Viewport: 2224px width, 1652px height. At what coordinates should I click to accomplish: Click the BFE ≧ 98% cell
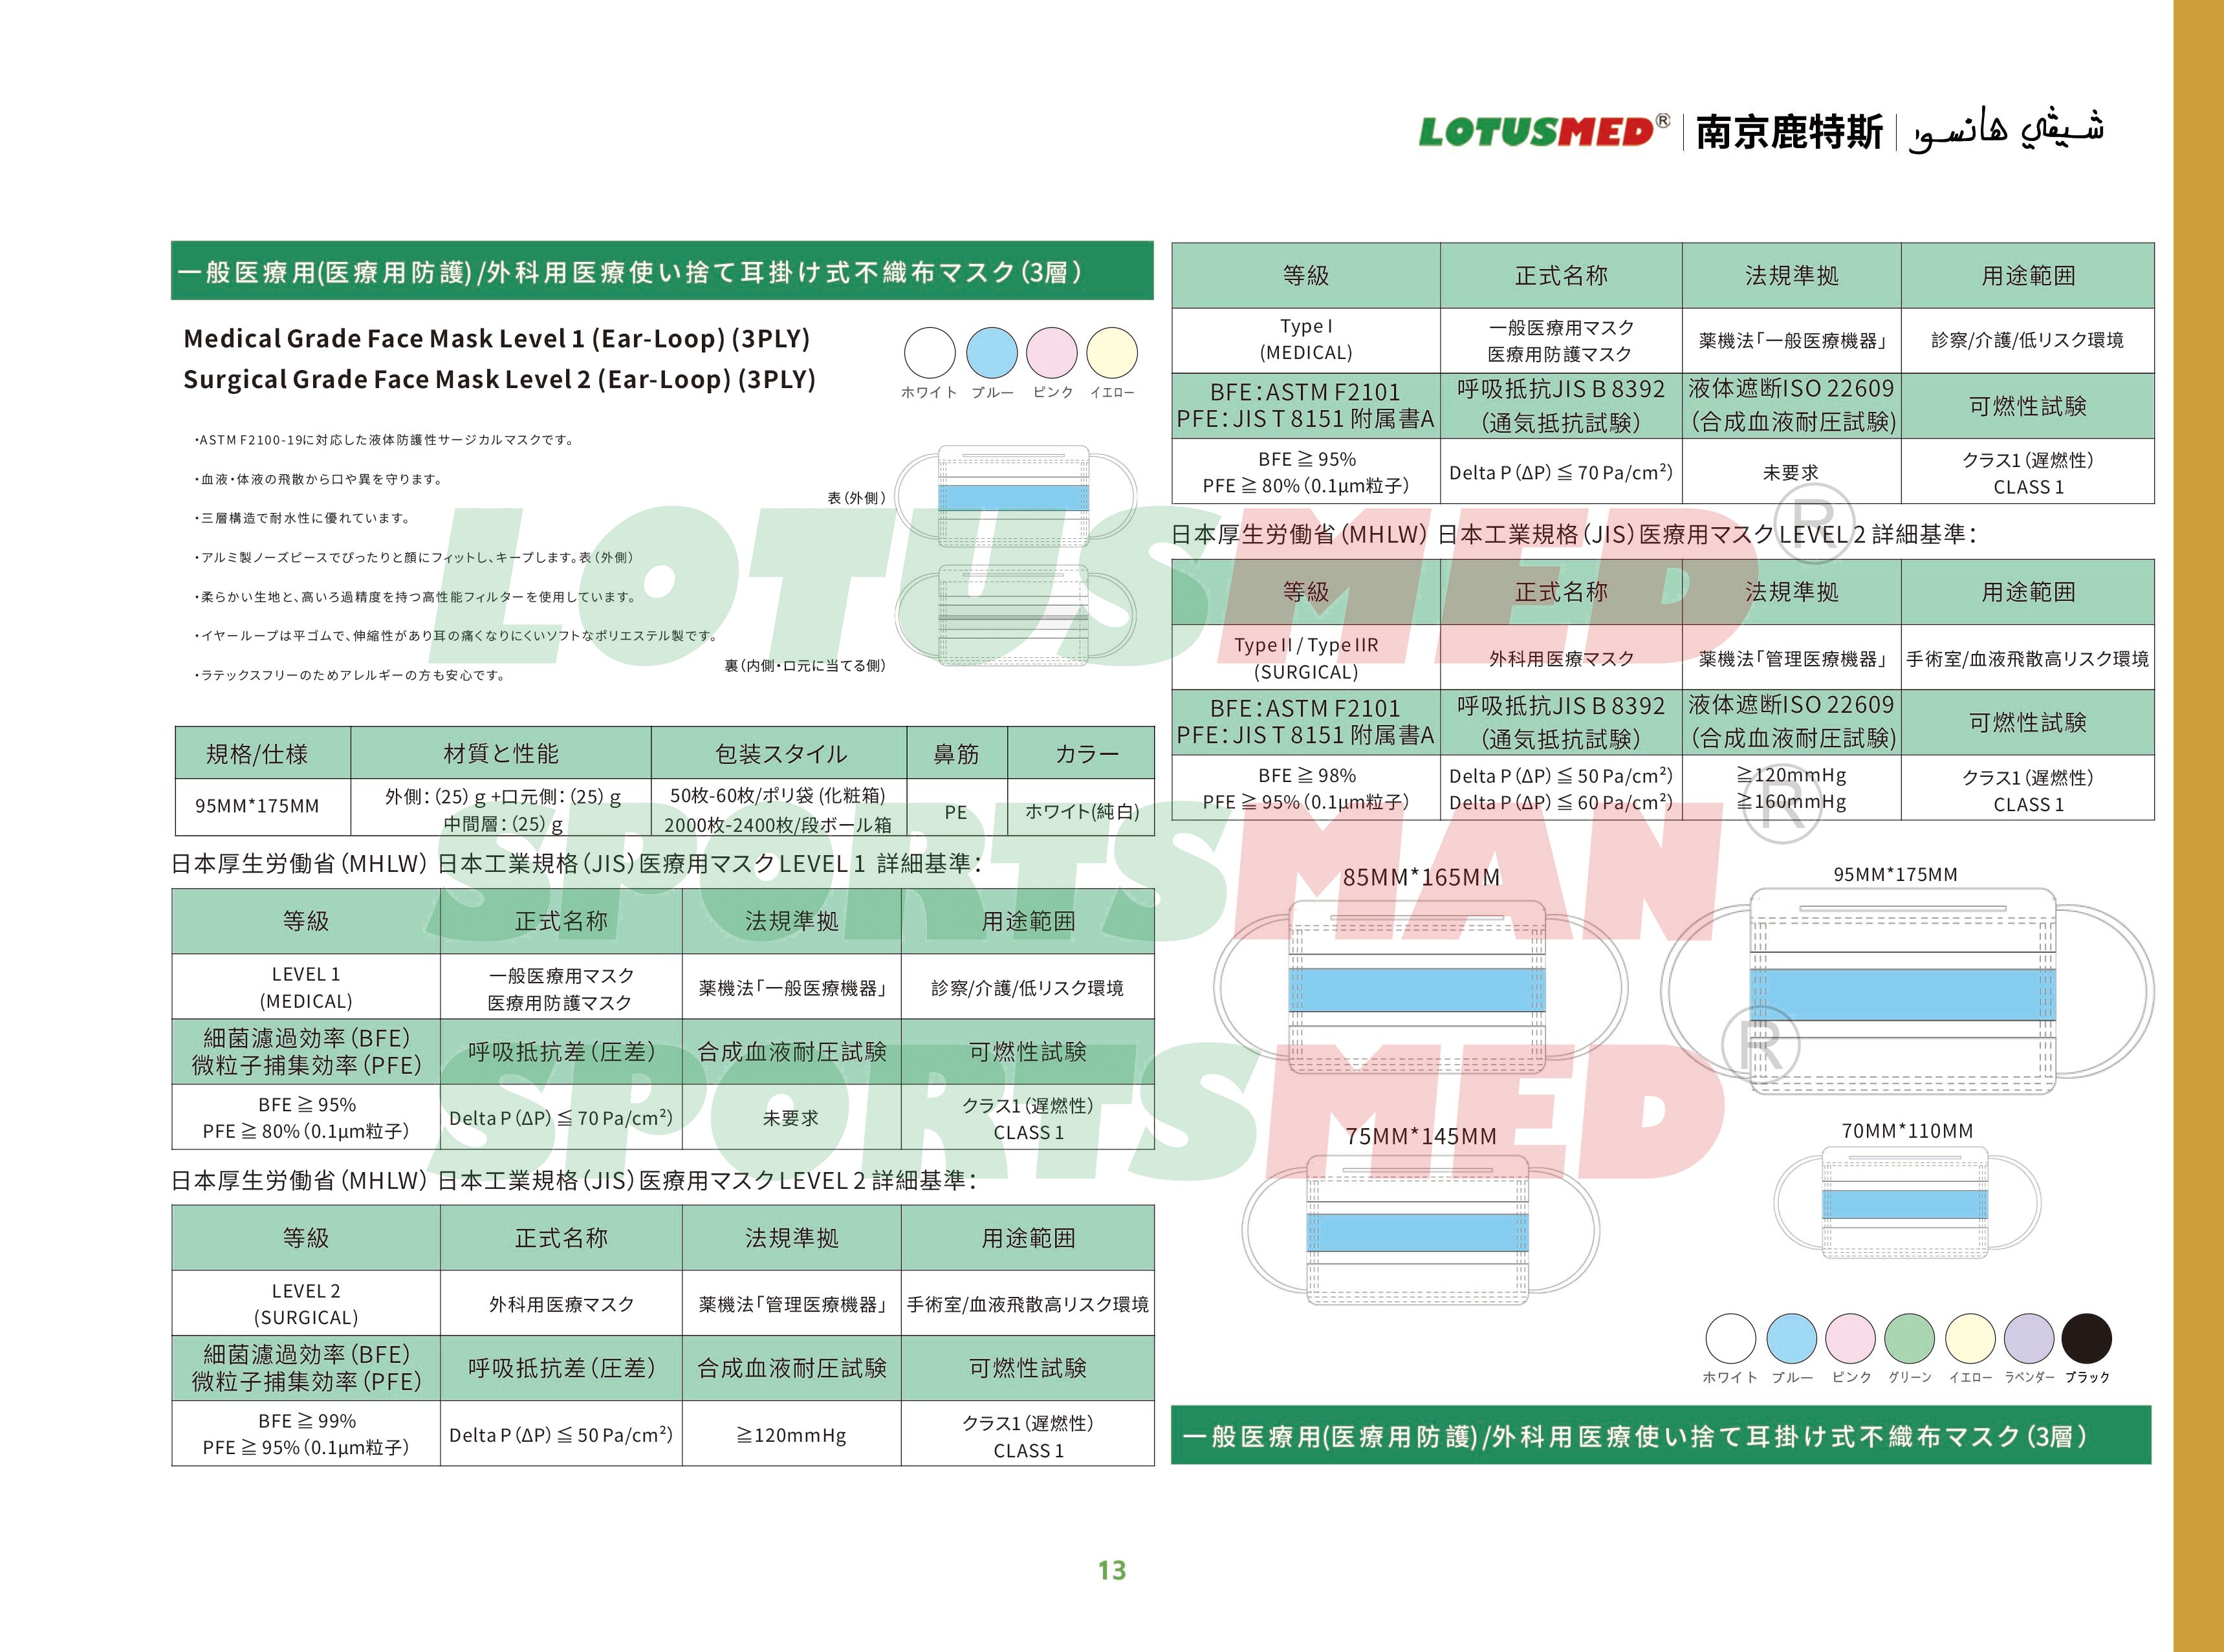pos(1306,788)
